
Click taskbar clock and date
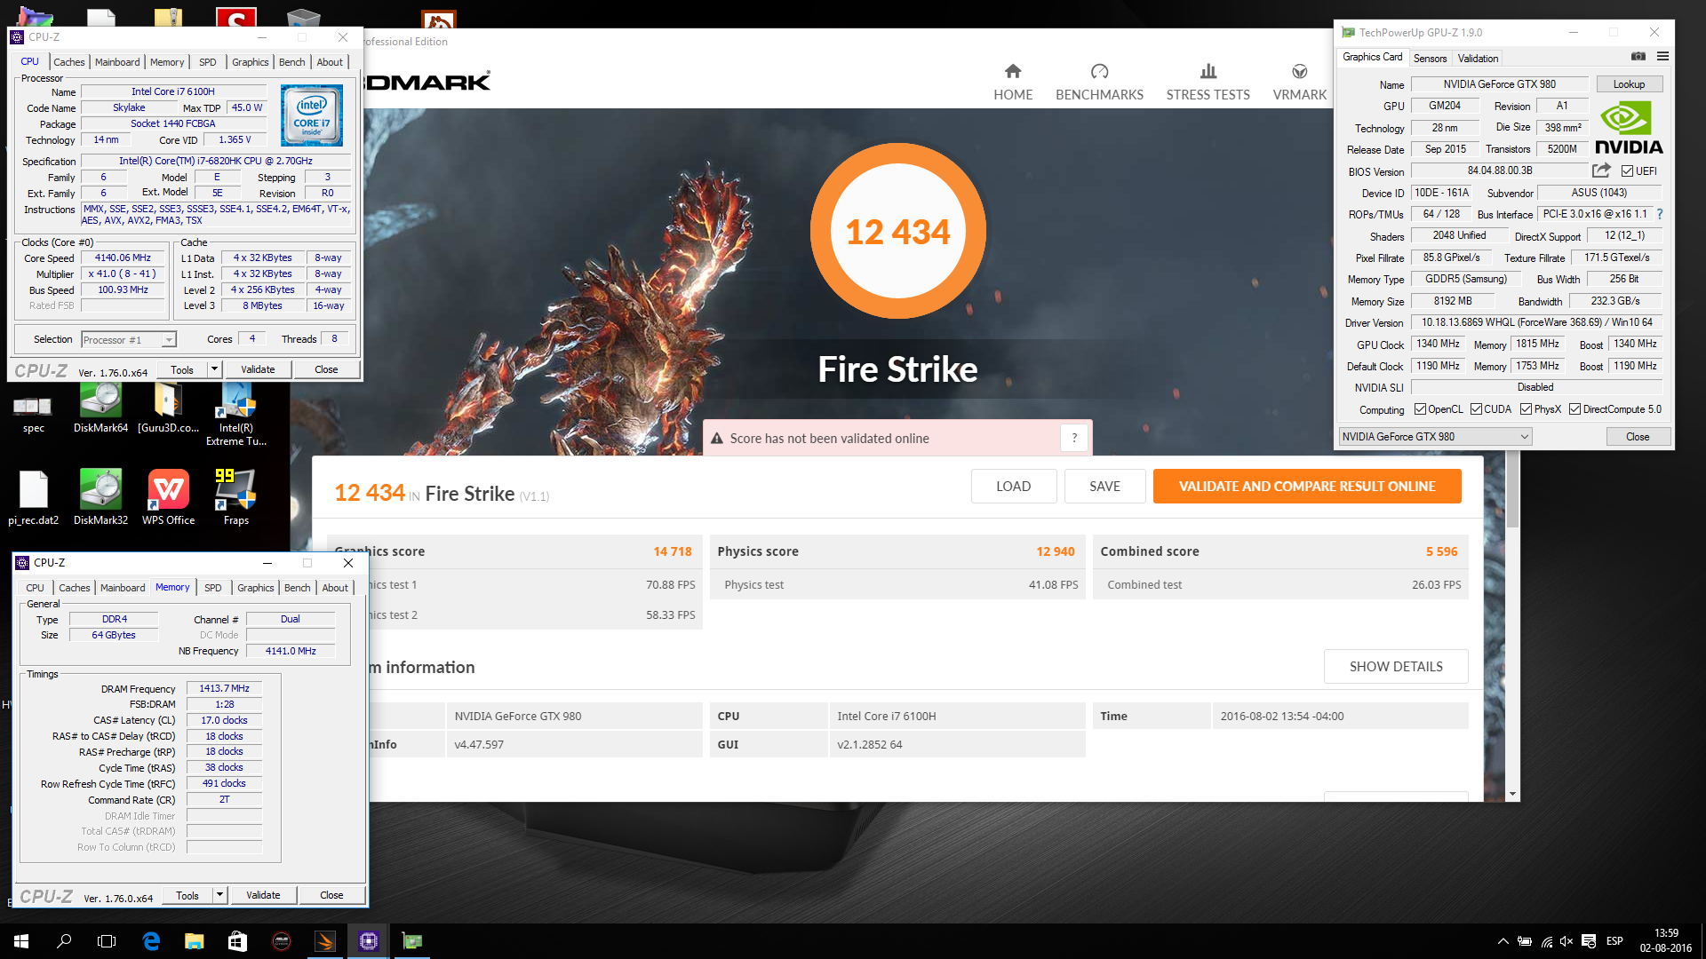point(1666,941)
